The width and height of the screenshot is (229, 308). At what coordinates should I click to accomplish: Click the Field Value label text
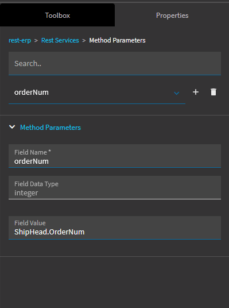point(30,223)
